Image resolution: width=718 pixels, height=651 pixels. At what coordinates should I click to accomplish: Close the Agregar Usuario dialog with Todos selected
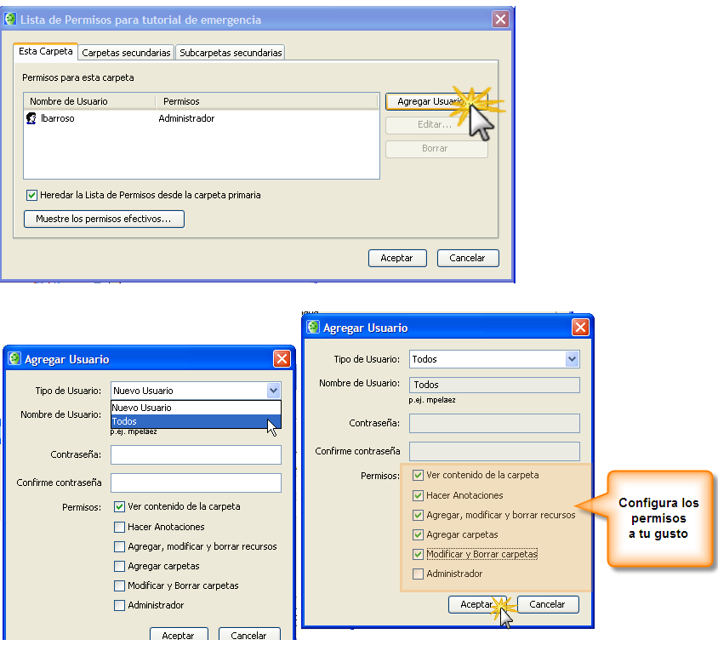580,328
